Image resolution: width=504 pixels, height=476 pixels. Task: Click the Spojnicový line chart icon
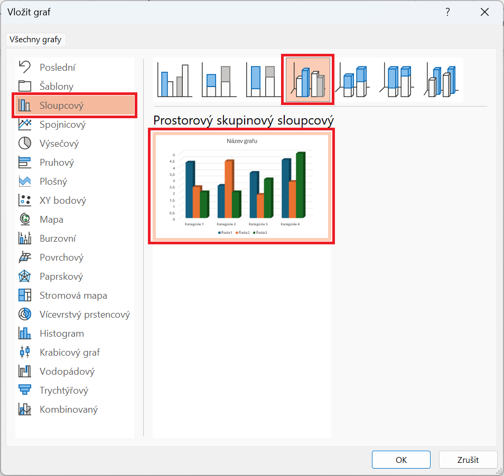pyautogui.click(x=25, y=124)
